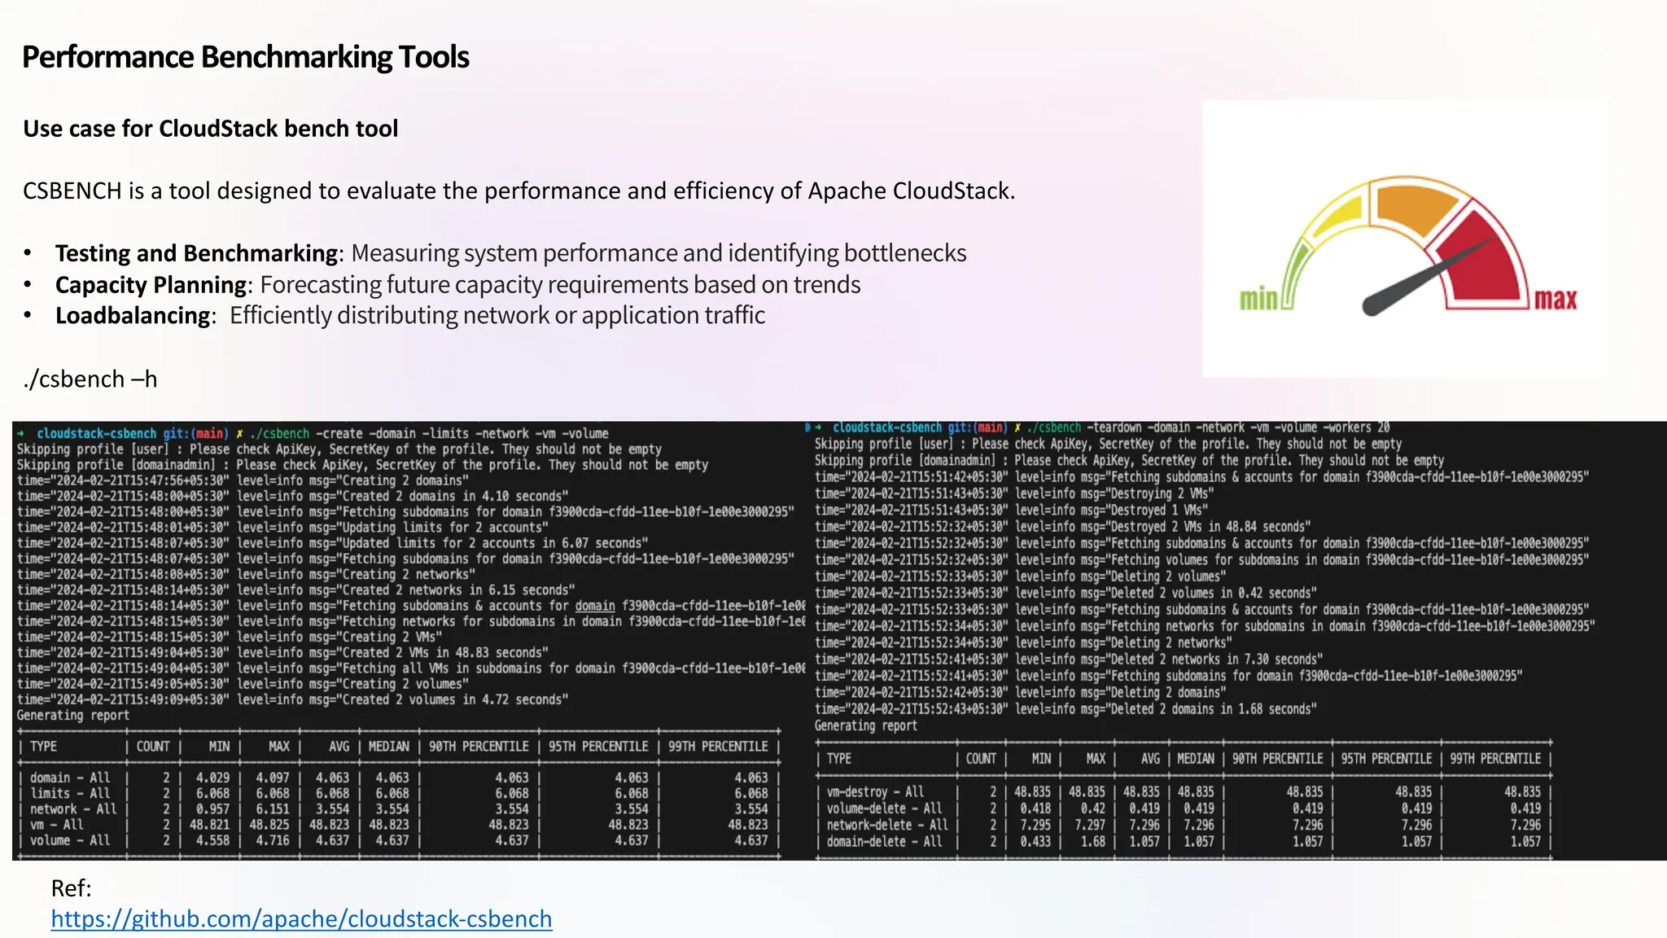
Task: Click the './csbench -teardown' command line
Action: [x=1208, y=428]
